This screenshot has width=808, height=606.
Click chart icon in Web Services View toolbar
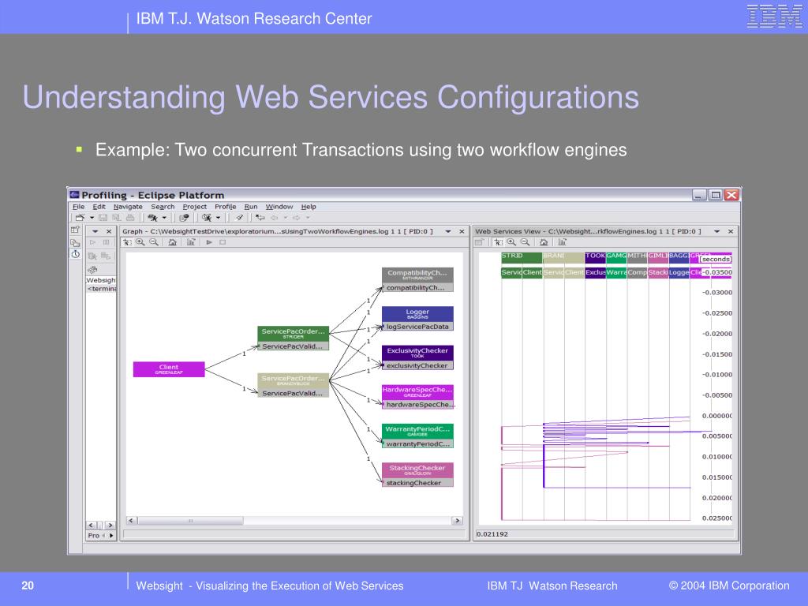coord(562,242)
